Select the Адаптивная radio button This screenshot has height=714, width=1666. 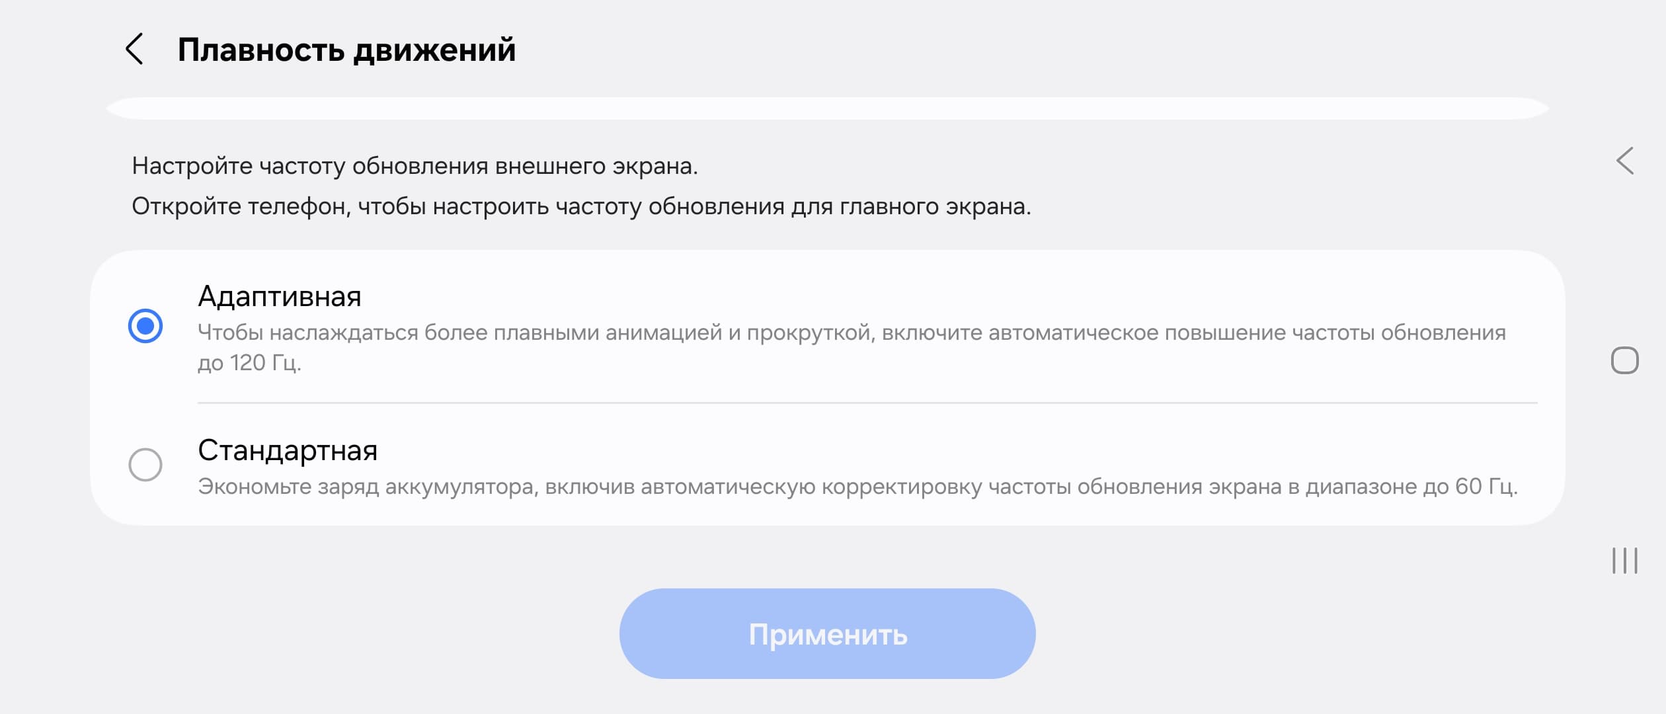145,326
